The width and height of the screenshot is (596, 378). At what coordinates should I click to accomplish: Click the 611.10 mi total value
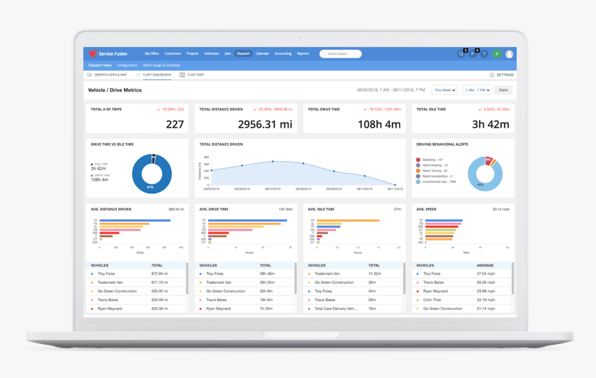[159, 282]
